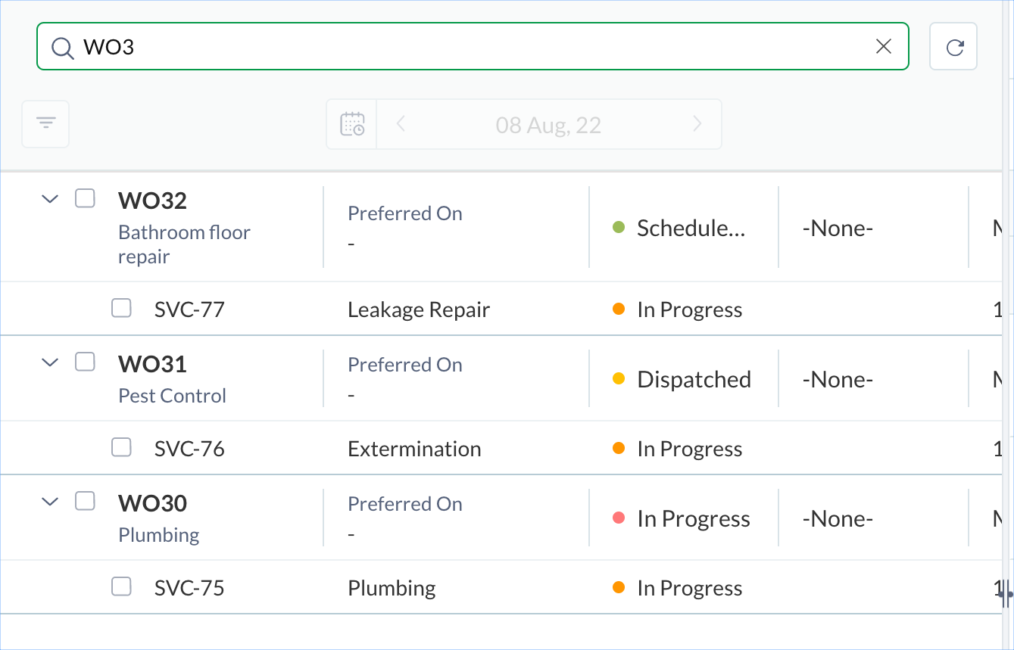
Task: Clear the WO3 search text
Action: [883, 47]
